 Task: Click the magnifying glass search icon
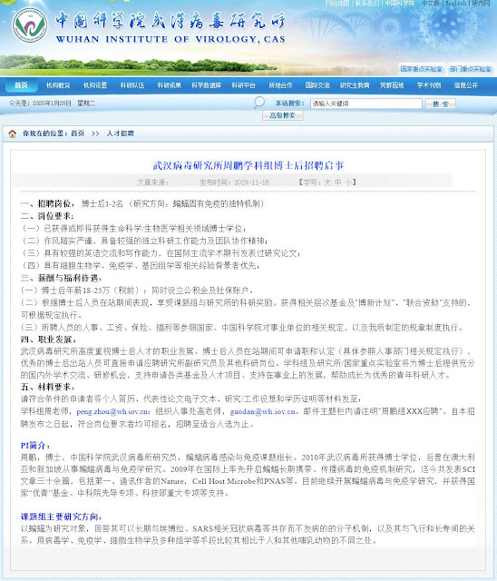(259, 103)
